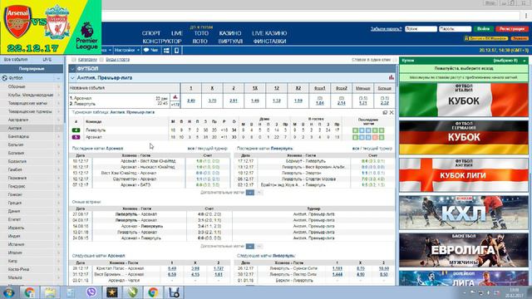Open the second Chrome icon in the taskbar
532x299 pixels.
click(153, 292)
